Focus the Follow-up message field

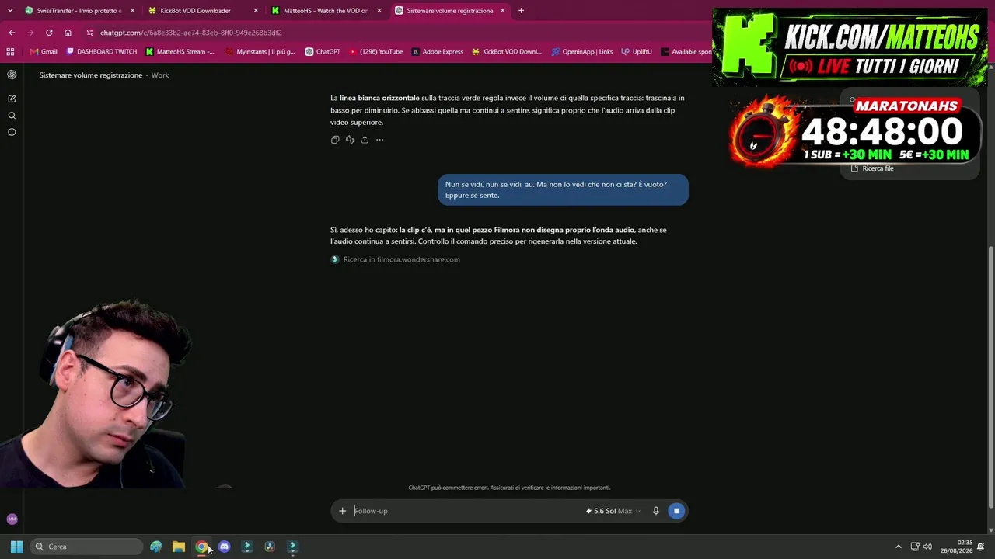coord(466,511)
